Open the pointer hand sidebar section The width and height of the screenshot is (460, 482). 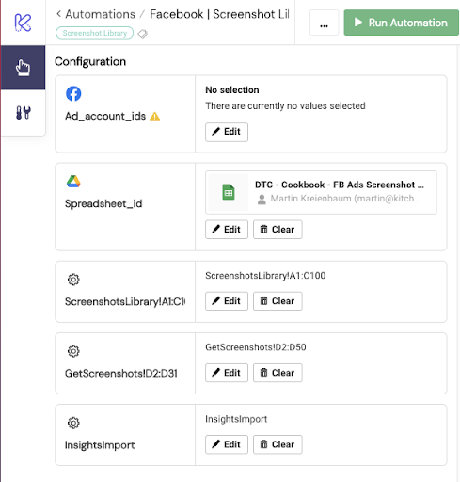click(x=23, y=68)
